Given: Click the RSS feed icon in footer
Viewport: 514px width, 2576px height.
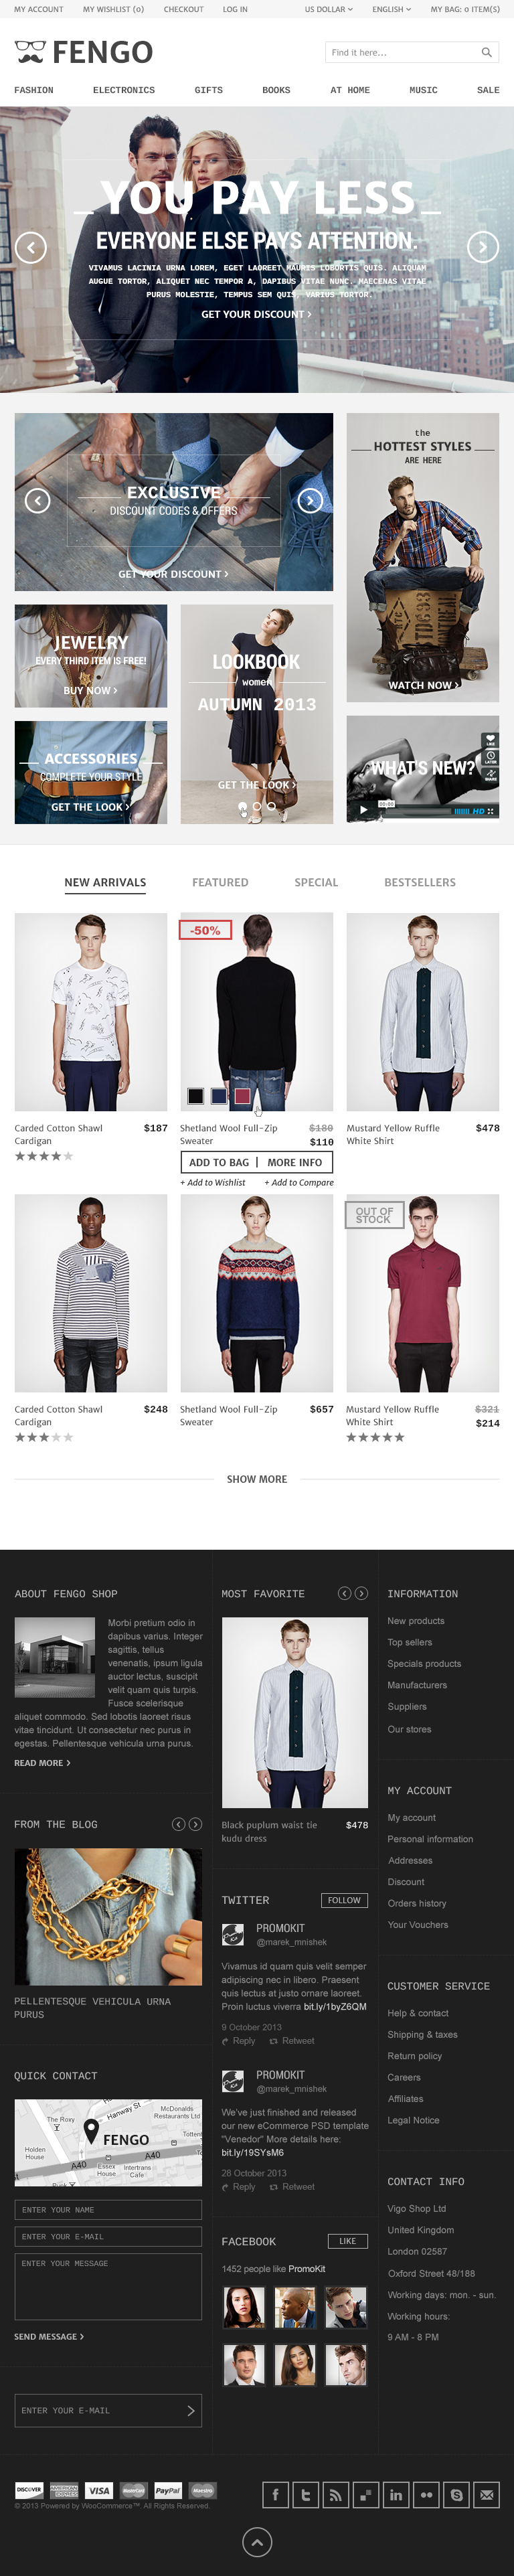Looking at the screenshot, I should point(336,2495).
